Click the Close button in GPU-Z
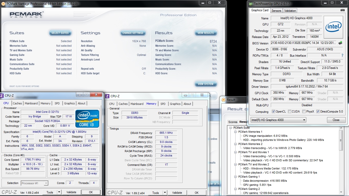The height and width of the screenshot is (196, 349). (x=336, y=120)
